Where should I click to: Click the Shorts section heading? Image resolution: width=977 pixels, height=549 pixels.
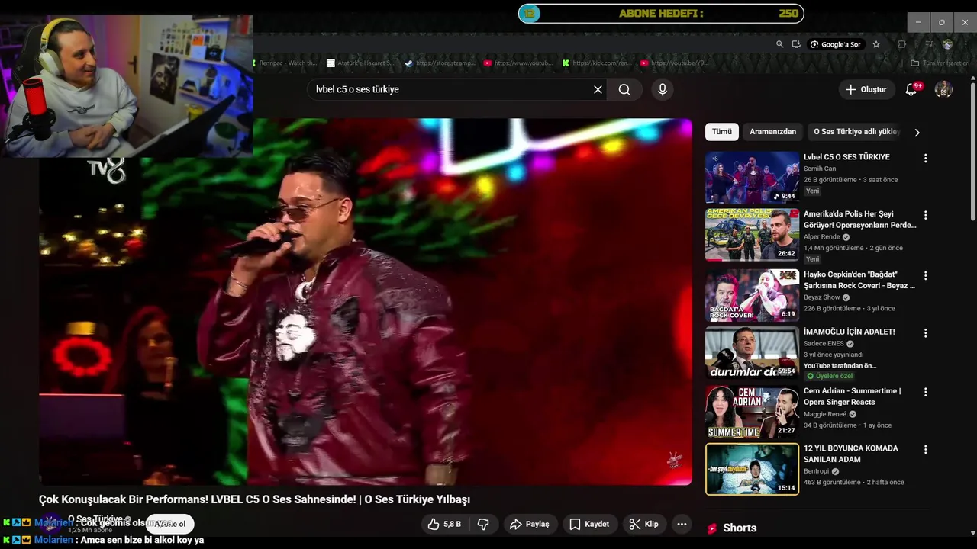740,528
